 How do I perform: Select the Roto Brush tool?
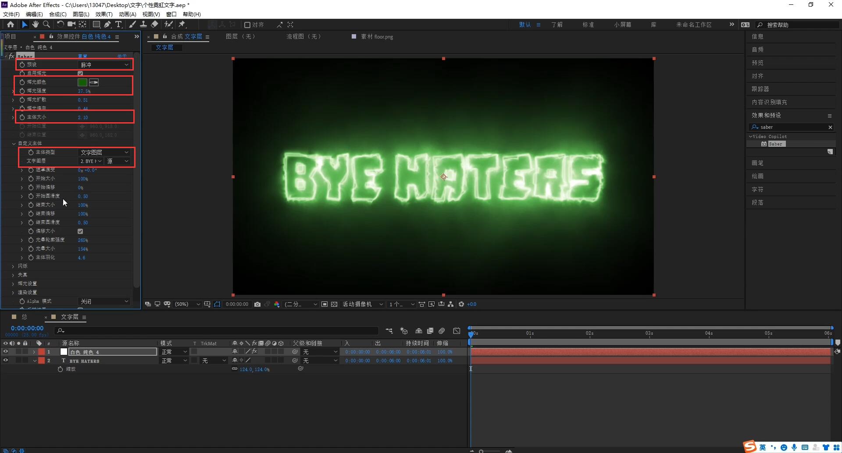click(168, 25)
